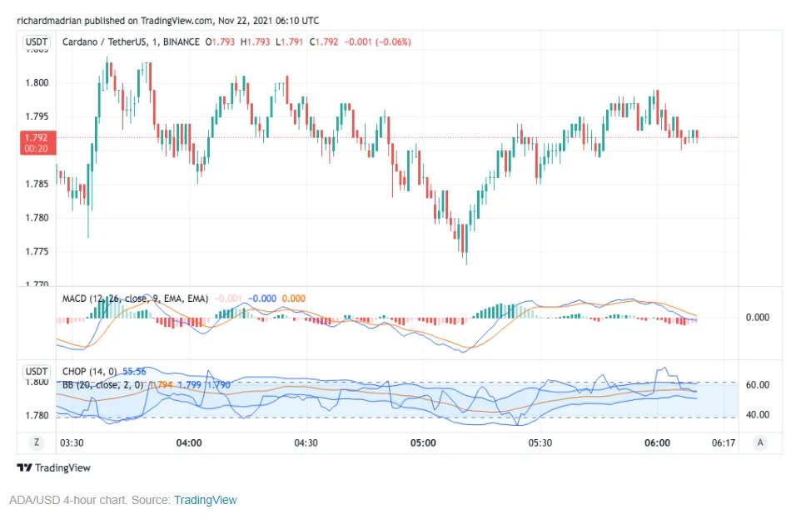This screenshot has height=524, width=806.
Task: Click the 0.000 MACD scale value
Action: pos(758,318)
